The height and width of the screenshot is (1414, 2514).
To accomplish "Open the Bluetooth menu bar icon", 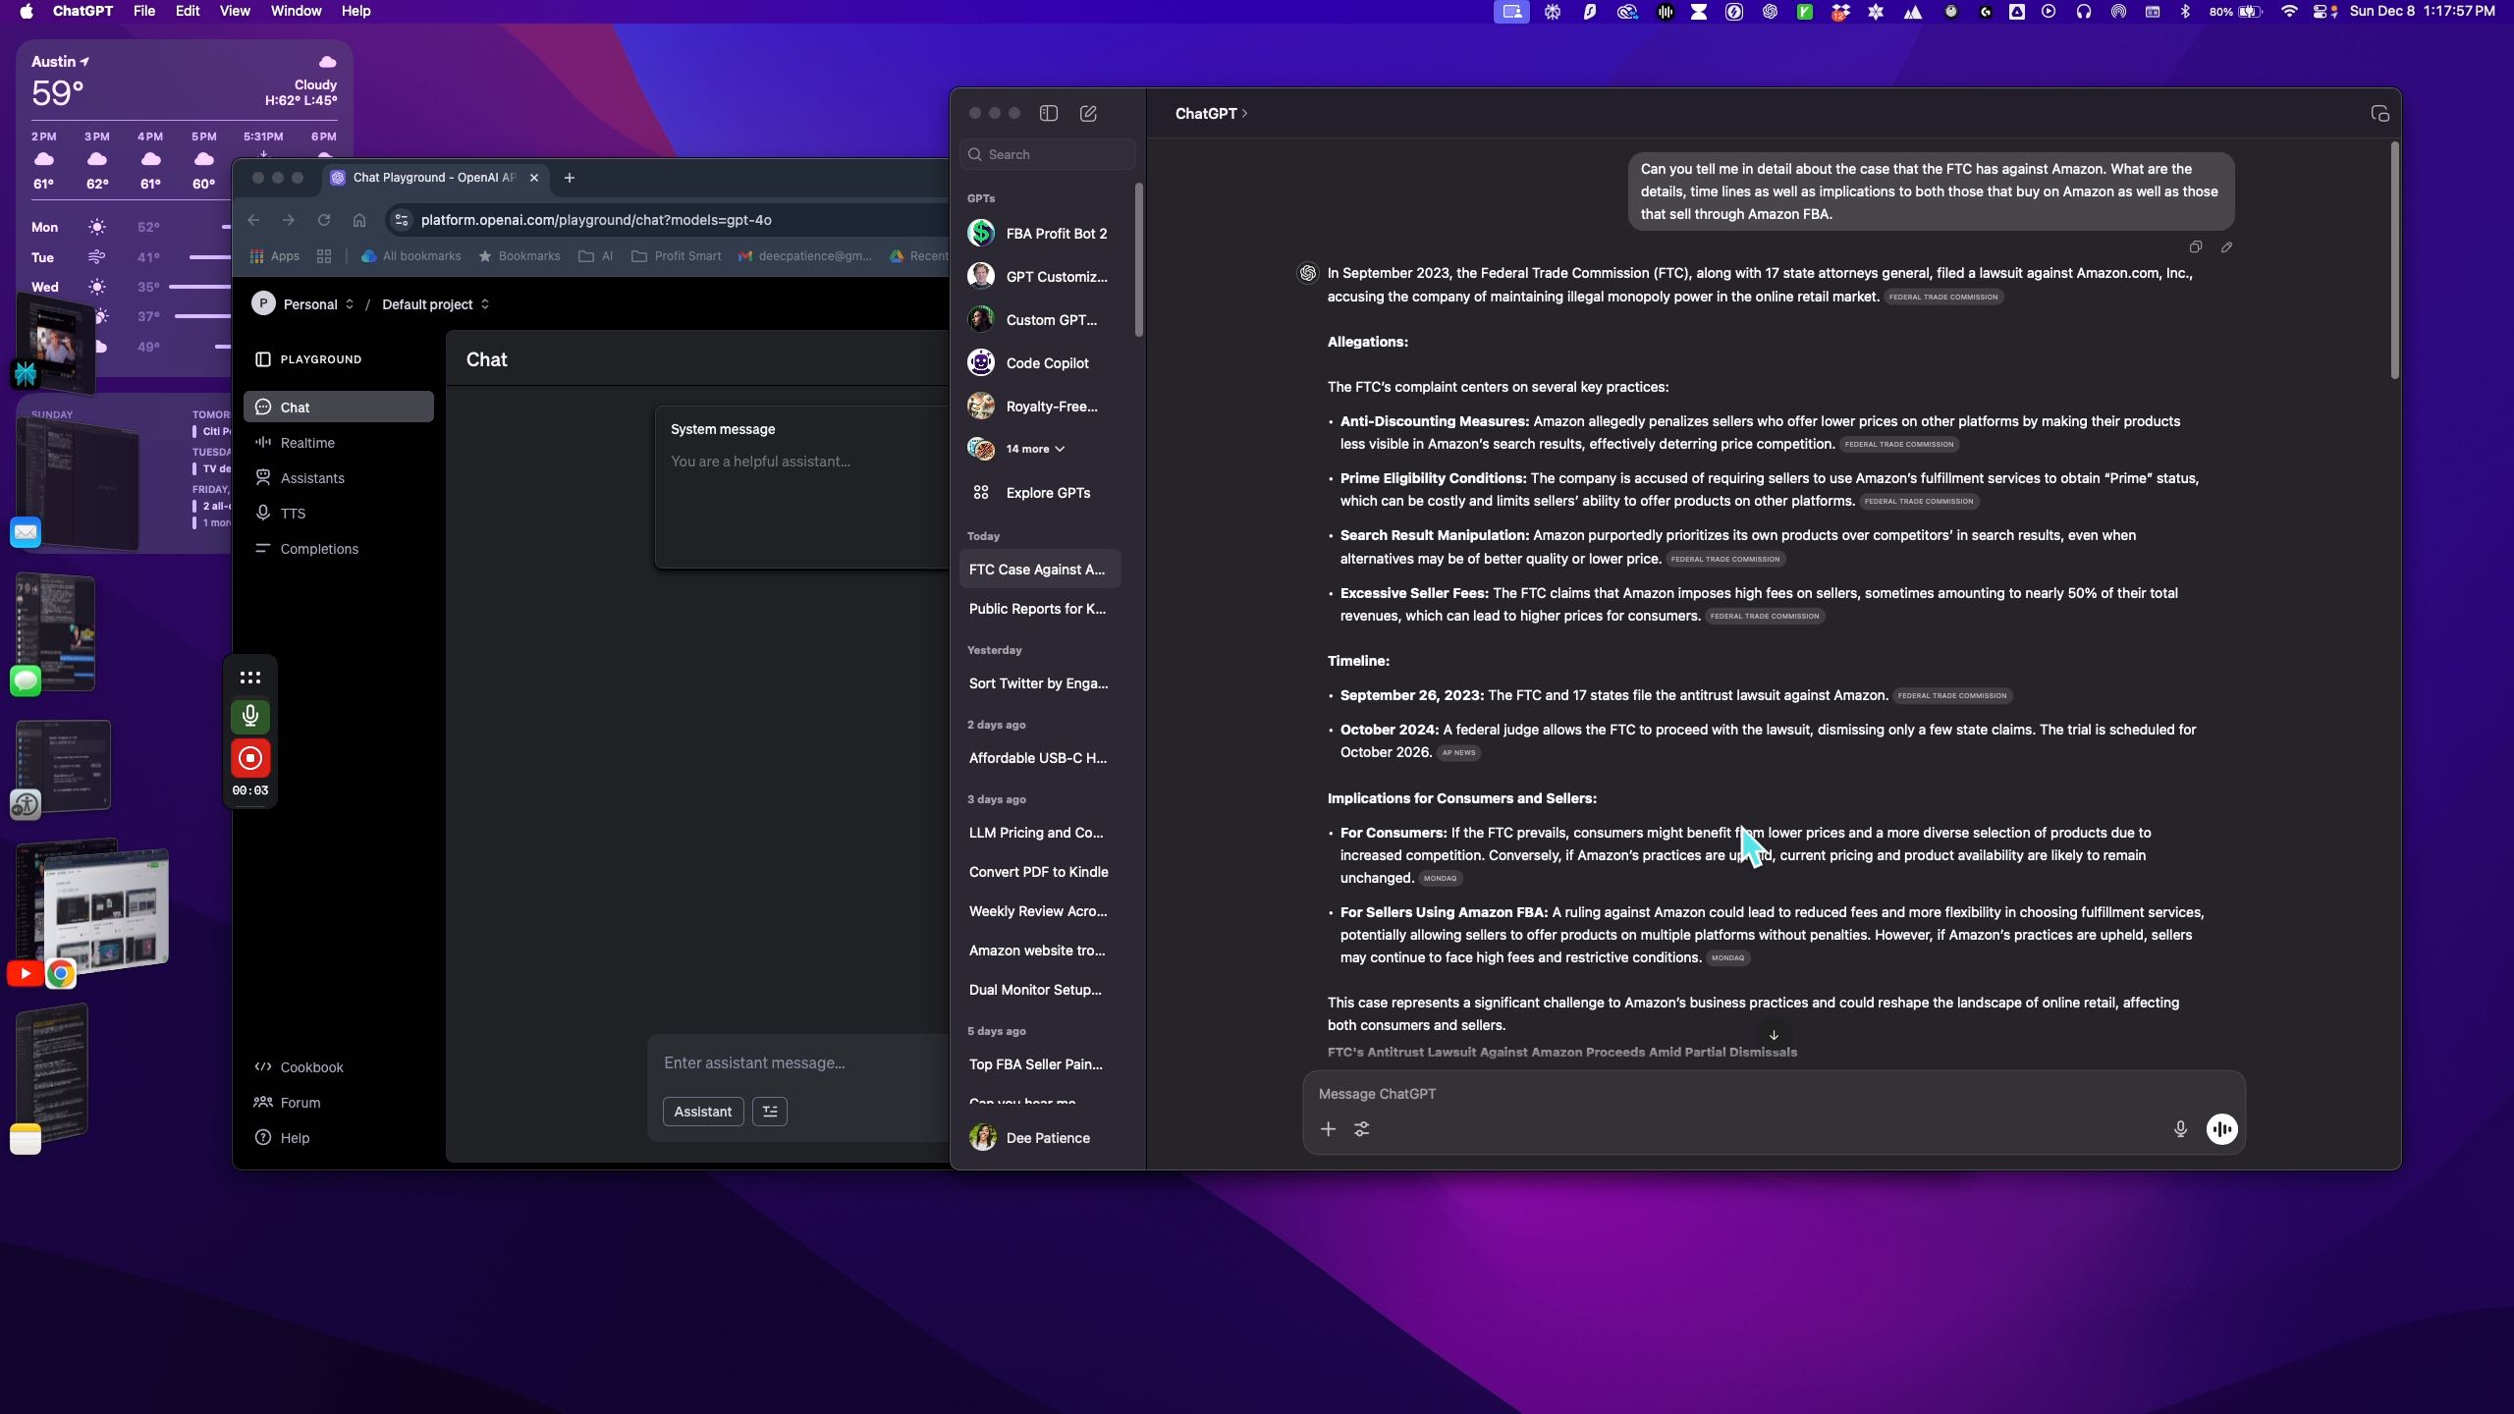I will click(x=2185, y=12).
